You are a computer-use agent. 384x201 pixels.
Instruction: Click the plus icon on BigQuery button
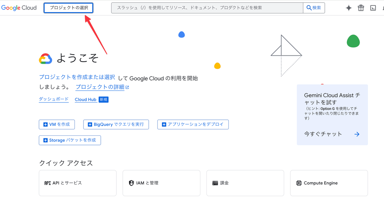tap(90, 125)
